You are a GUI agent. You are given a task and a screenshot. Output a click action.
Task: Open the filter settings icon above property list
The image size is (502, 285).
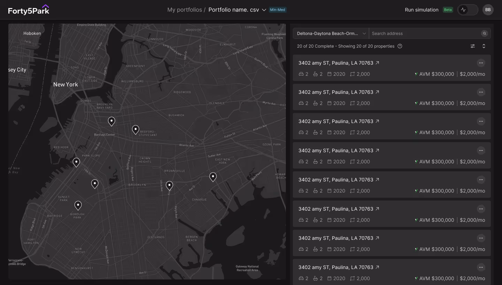pyautogui.click(x=472, y=46)
